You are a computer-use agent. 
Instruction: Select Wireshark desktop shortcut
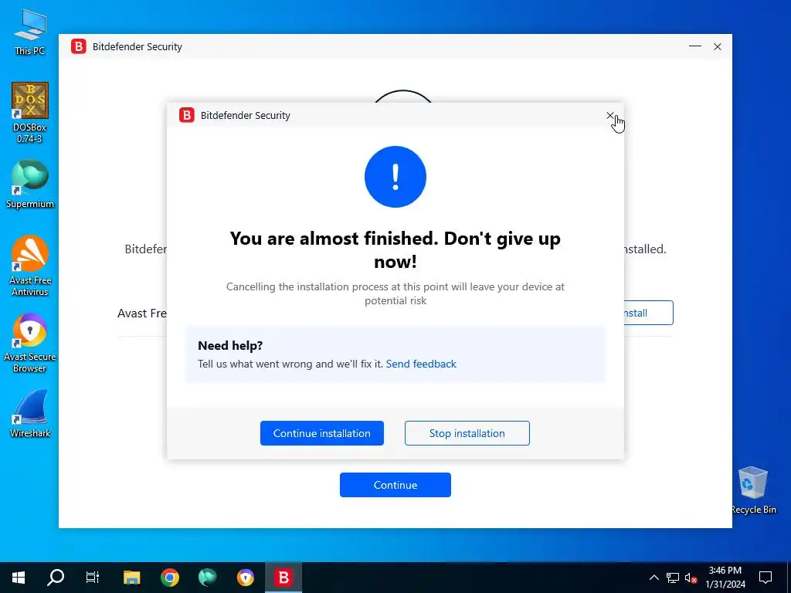(x=30, y=414)
